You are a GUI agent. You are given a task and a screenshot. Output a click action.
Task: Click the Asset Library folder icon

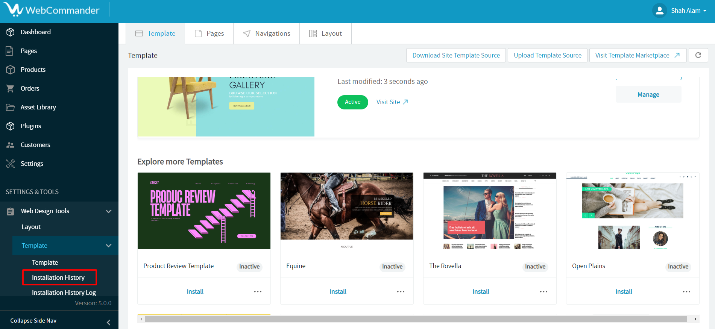point(10,107)
